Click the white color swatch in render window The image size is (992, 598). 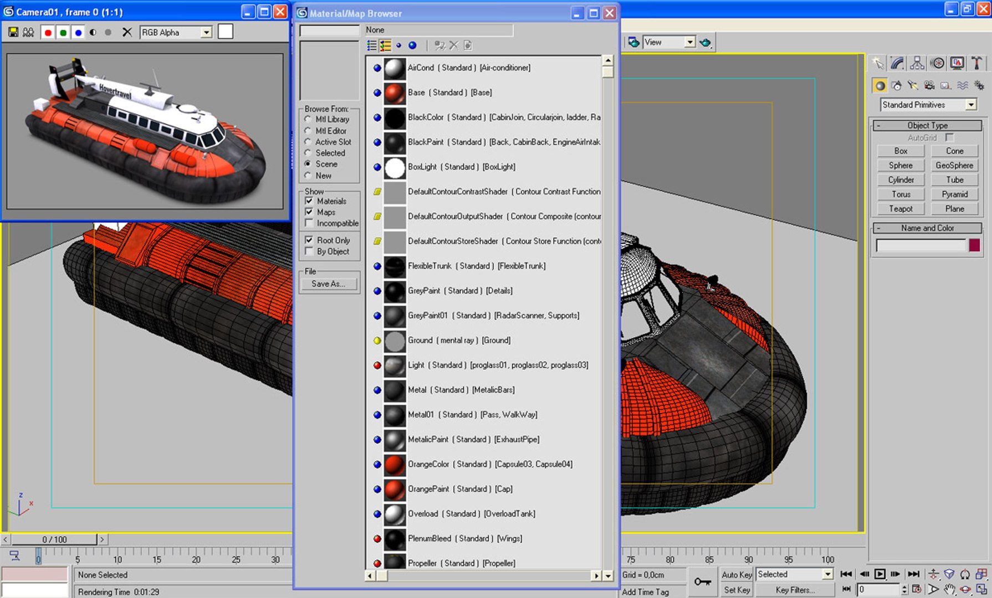click(226, 32)
